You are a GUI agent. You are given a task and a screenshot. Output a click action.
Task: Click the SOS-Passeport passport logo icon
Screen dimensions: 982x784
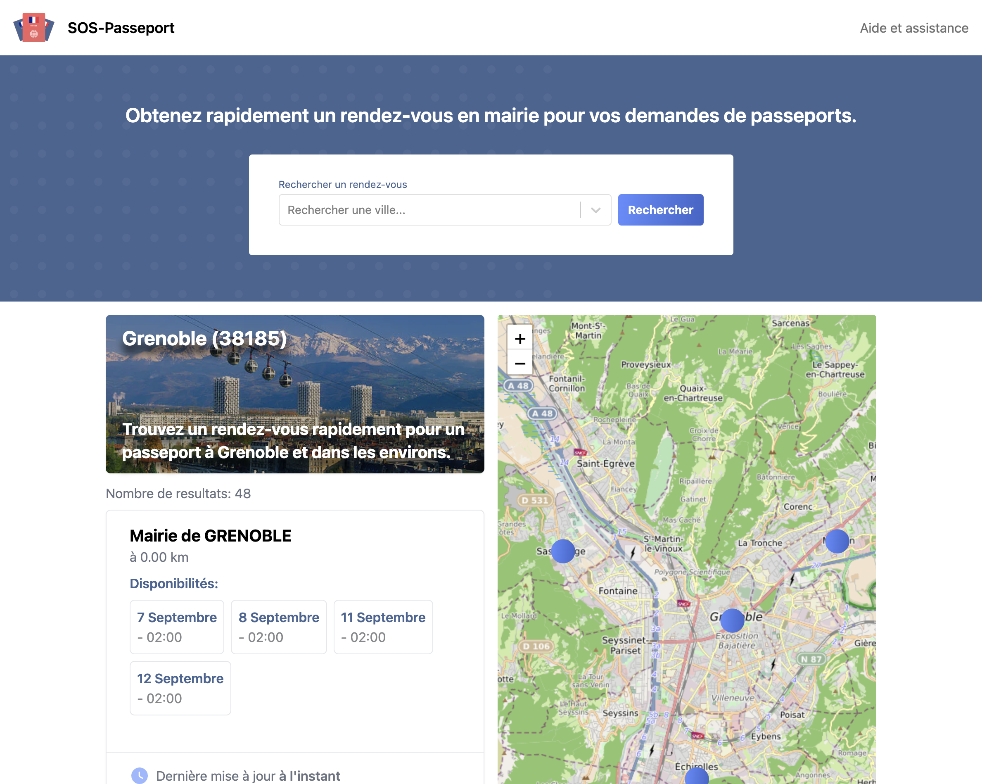[x=34, y=28]
